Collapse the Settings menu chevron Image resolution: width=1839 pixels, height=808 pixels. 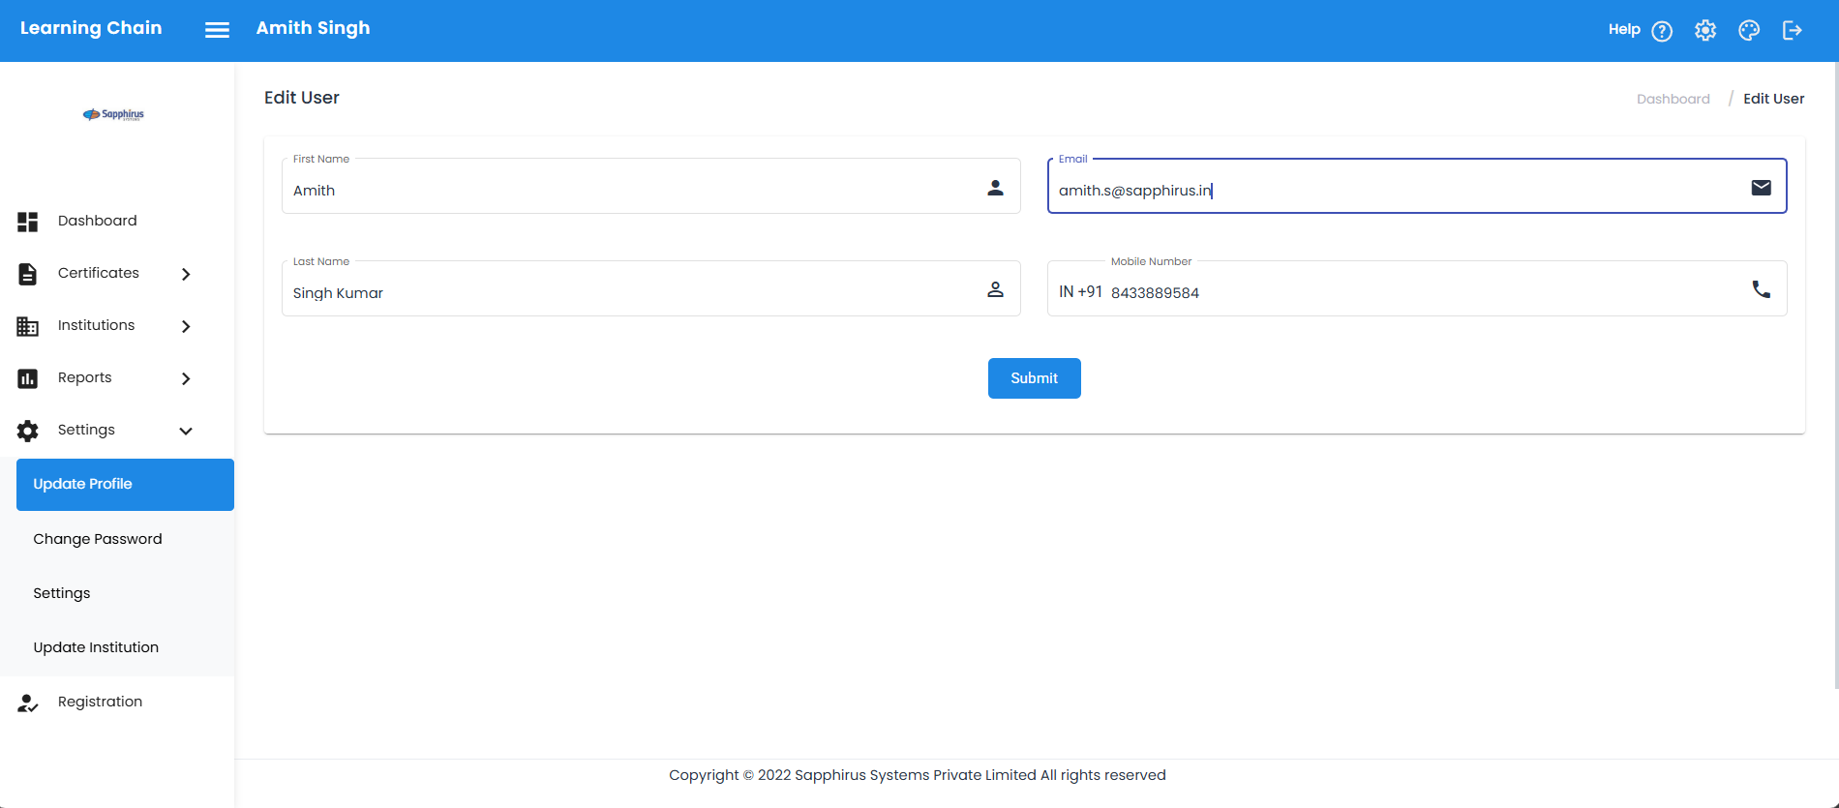point(186,431)
